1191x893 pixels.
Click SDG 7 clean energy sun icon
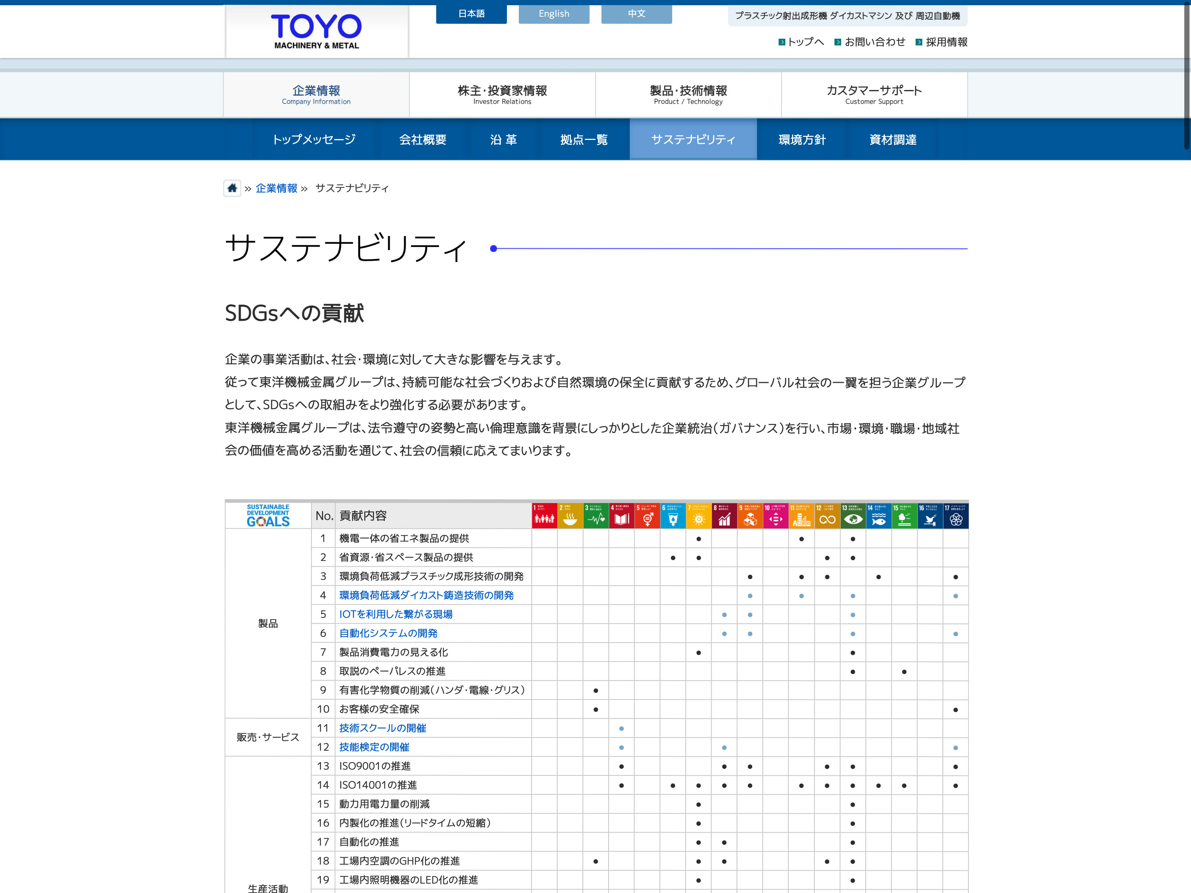698,516
